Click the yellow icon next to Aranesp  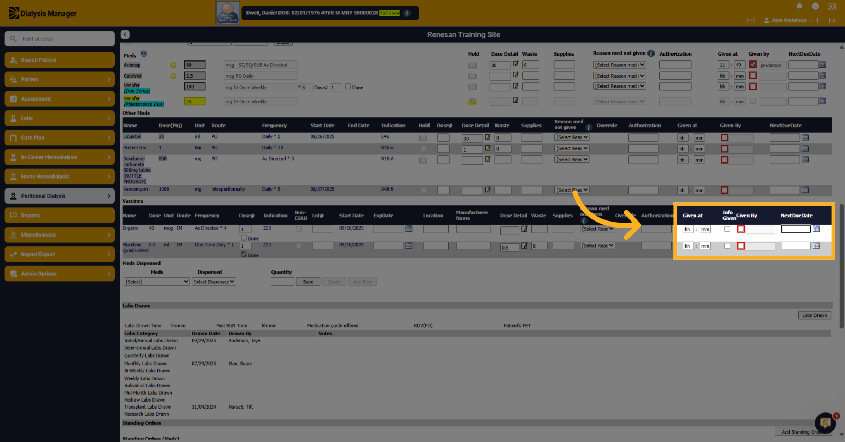(x=173, y=65)
